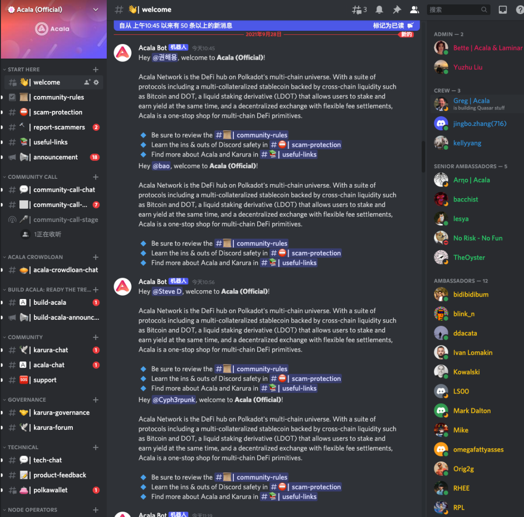Collapse the COMMUNITY CALL category
Viewport: 524px width, 517px height.
point(33,177)
